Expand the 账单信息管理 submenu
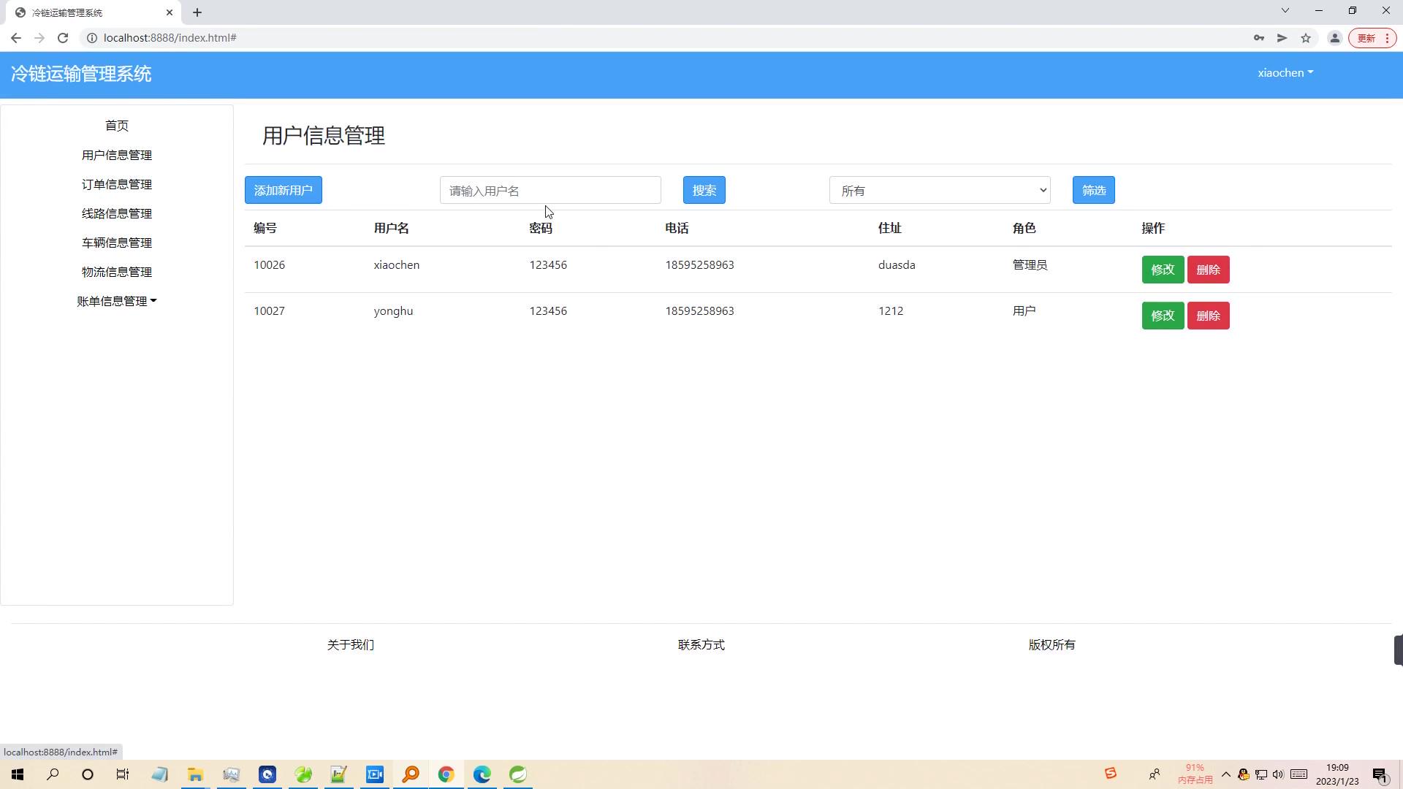The image size is (1403, 789). (x=117, y=300)
